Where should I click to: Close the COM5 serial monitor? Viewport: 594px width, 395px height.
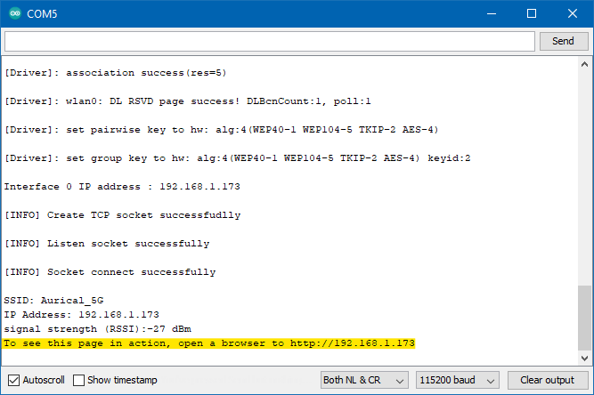click(x=573, y=14)
